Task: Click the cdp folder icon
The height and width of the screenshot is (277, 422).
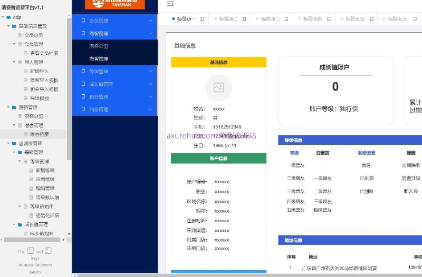Action: coord(8,17)
